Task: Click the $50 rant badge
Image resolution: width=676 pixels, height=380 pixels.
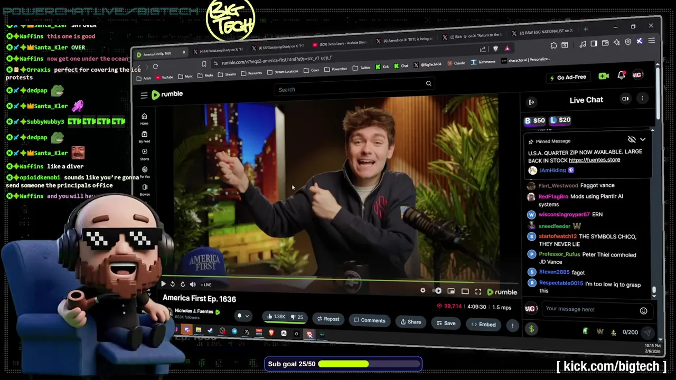Action: click(x=534, y=121)
